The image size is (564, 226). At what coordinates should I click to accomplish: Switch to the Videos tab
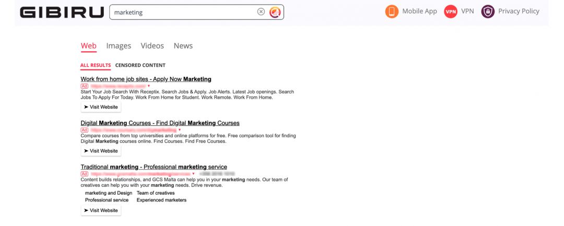tap(152, 46)
